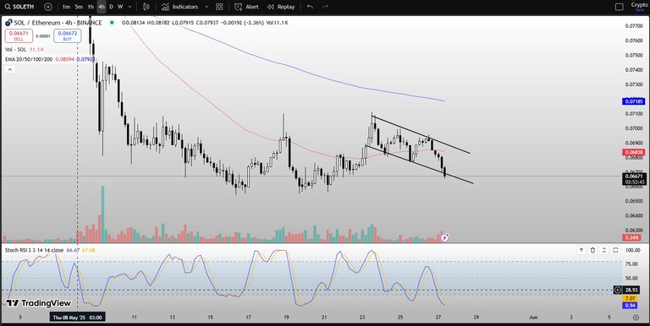Select the D daily timeframe

tap(111, 7)
